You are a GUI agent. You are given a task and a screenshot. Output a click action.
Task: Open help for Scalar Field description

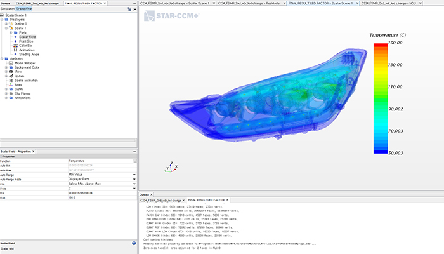point(134,243)
